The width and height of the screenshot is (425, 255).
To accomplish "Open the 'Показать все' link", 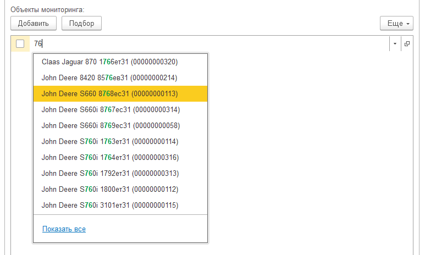I will (x=64, y=229).
